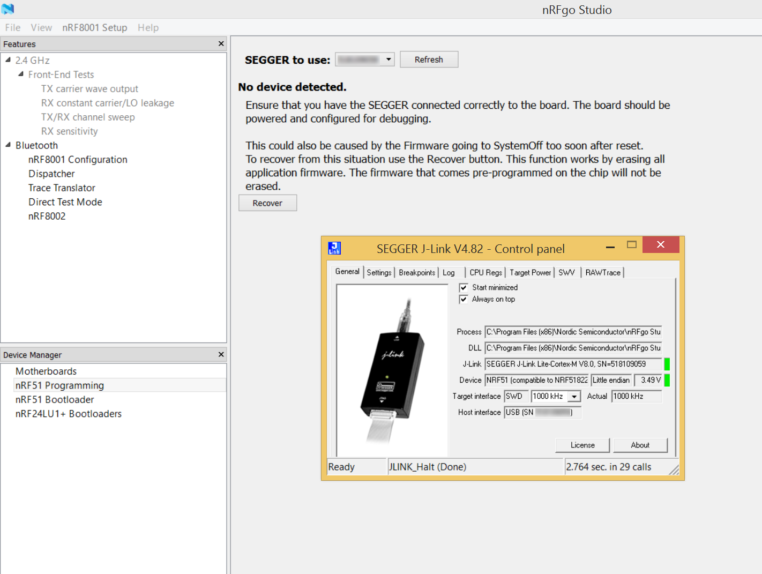Select the nRF8002 tree item

(47, 216)
